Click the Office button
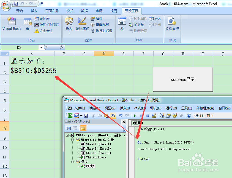 tap(6, 6)
